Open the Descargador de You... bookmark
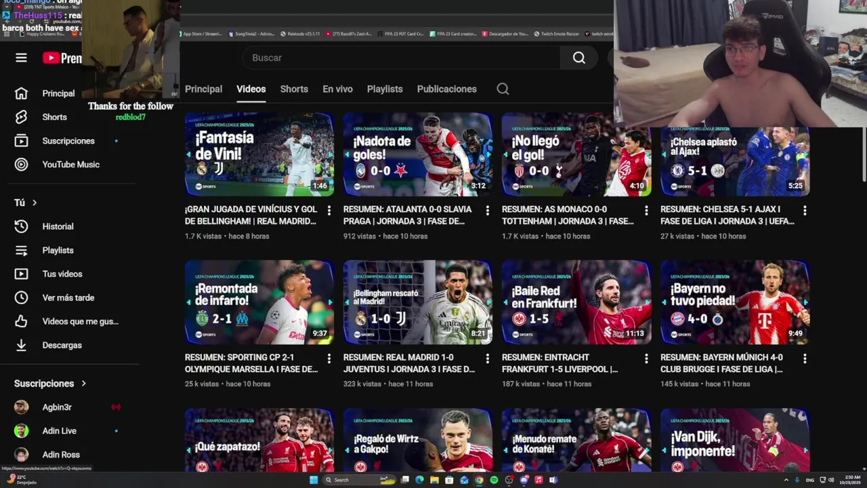This screenshot has width=867, height=488. [x=505, y=34]
